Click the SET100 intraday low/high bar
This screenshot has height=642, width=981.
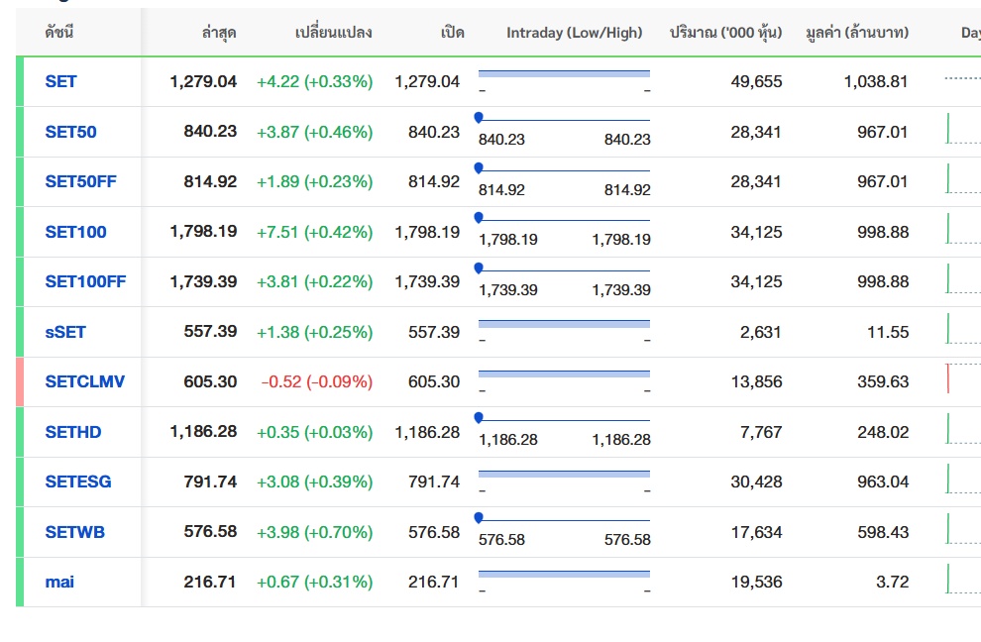point(564,220)
